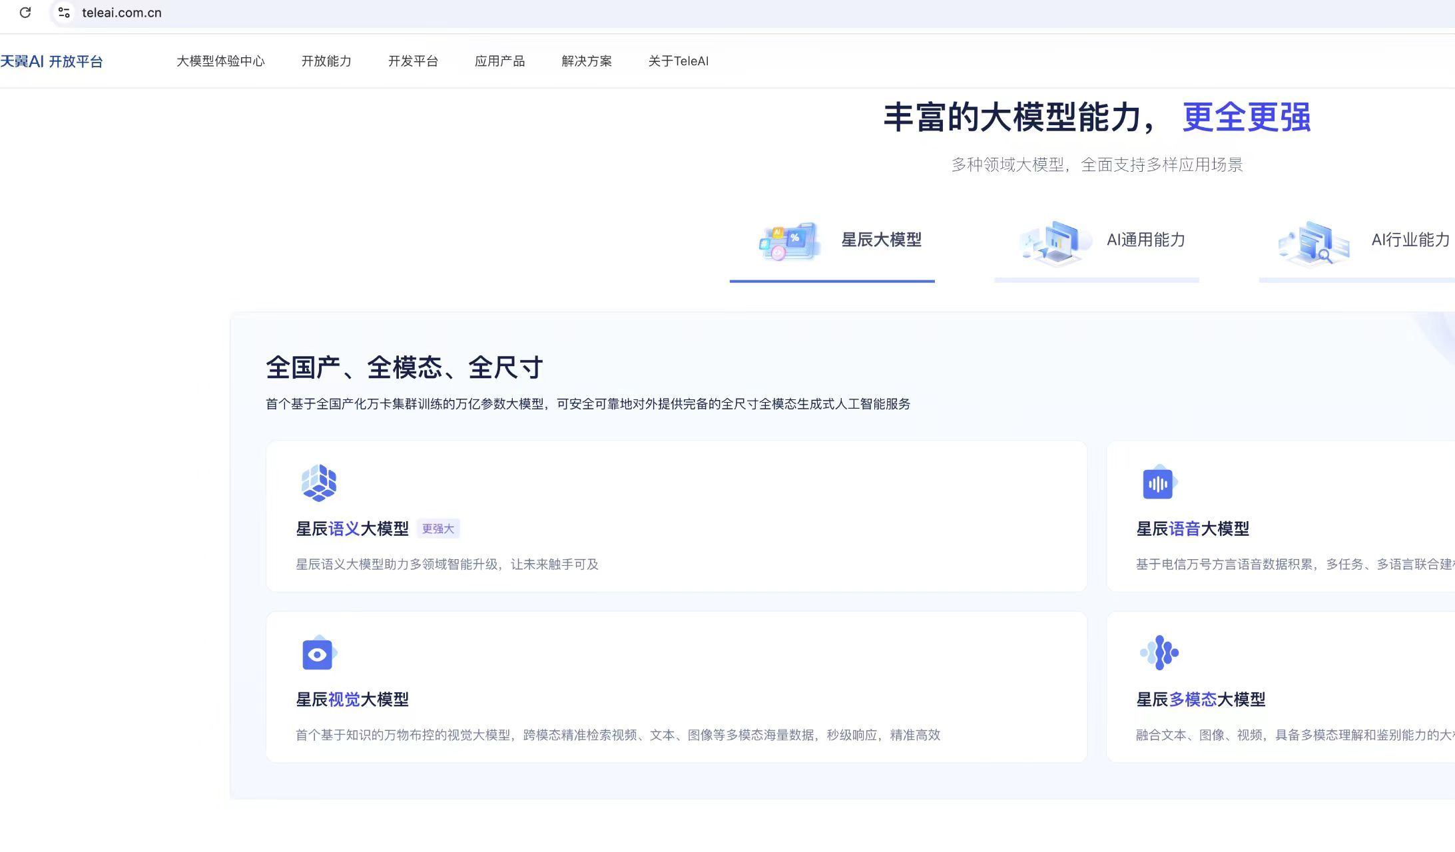Click description 星辰语义大模型助力多领域智能升级

pos(447,564)
